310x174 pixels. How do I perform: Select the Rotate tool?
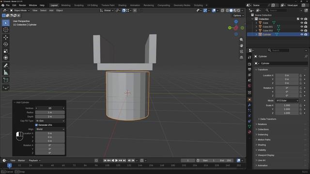[5, 44]
